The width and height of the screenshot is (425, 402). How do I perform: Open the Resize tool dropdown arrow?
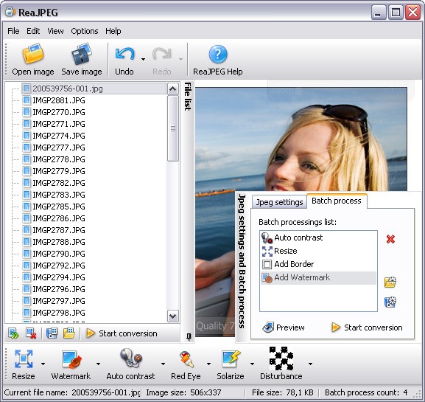point(43,364)
